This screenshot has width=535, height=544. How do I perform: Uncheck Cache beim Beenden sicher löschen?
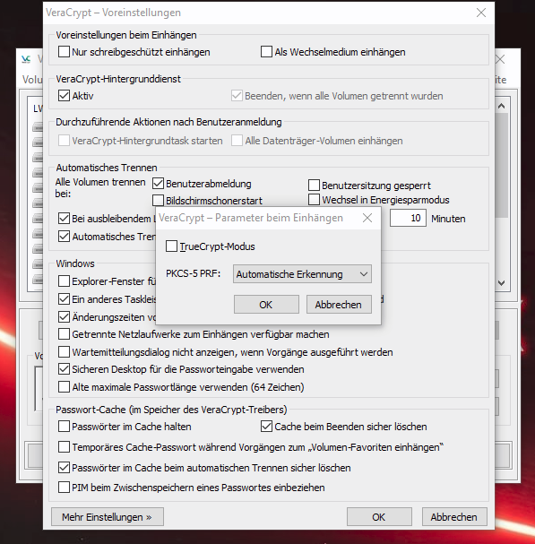pos(266,427)
